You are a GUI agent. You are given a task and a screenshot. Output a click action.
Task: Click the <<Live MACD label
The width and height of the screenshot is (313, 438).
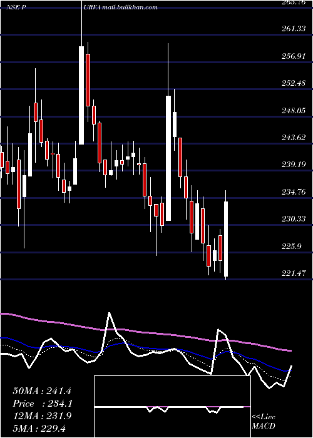pyautogui.click(x=264, y=422)
